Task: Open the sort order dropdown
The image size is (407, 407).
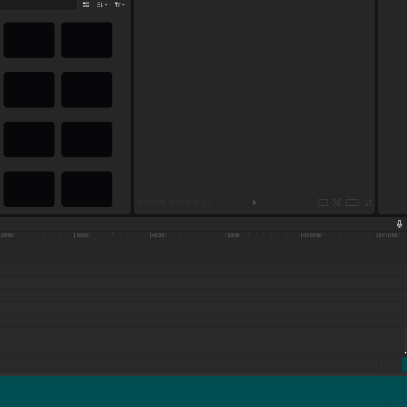Action: pyautogui.click(x=102, y=5)
